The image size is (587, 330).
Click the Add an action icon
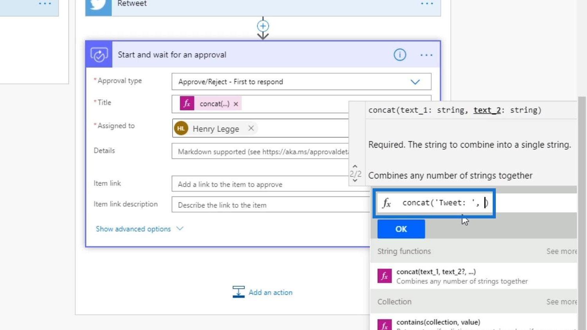click(238, 292)
